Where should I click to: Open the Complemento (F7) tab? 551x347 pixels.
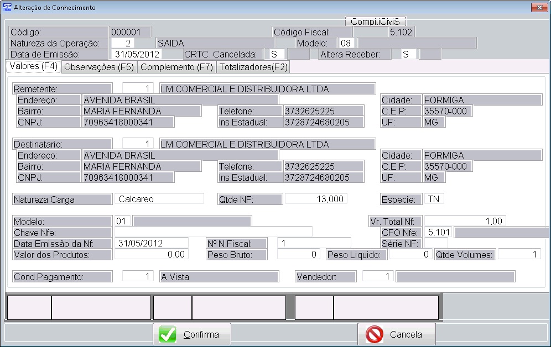click(x=176, y=67)
